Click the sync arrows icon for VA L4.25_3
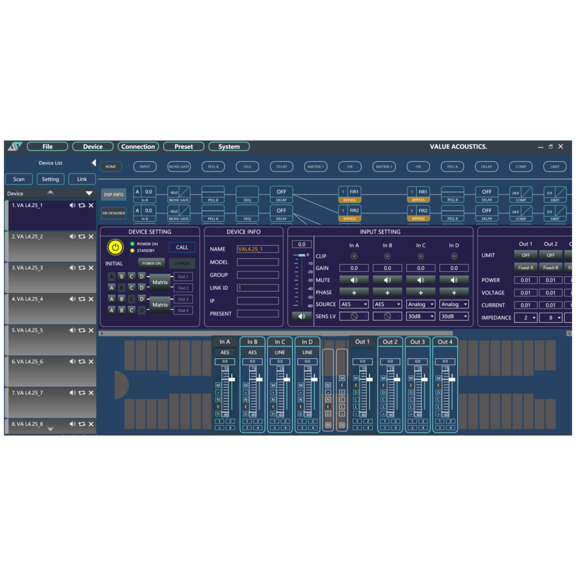The width and height of the screenshot is (576, 576). (x=82, y=268)
